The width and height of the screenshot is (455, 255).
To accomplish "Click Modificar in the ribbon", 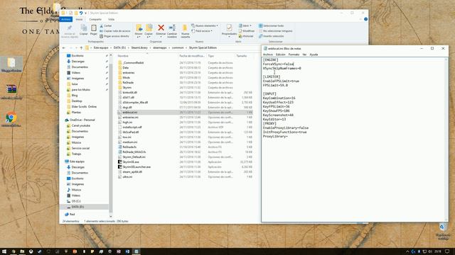I will click(x=247, y=31).
